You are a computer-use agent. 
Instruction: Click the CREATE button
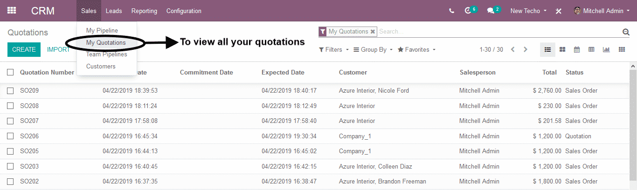coord(24,49)
